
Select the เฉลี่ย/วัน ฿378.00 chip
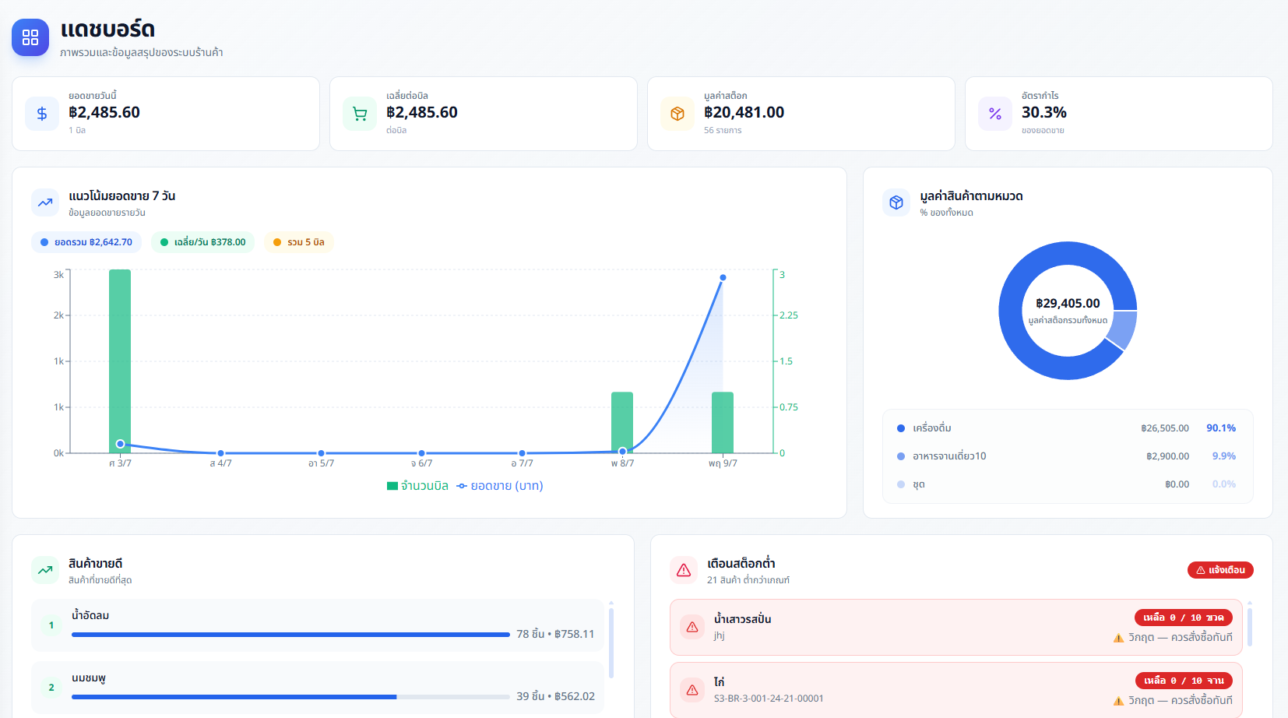202,242
